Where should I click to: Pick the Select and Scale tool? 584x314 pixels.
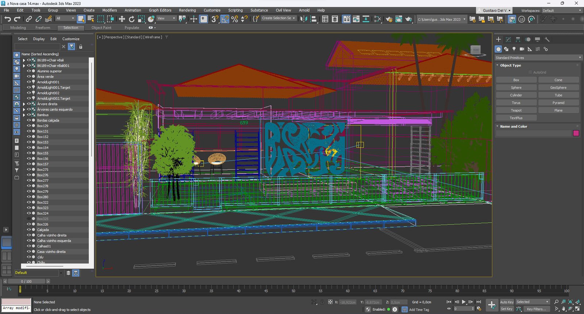(141, 19)
